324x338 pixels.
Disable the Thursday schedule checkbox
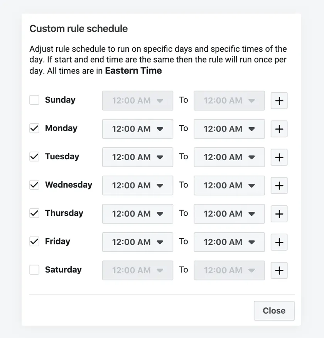pos(34,213)
